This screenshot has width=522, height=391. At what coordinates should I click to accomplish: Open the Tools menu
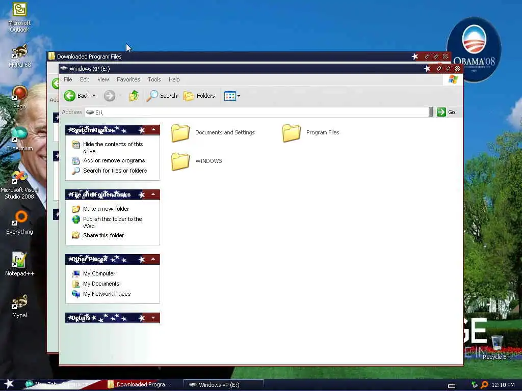point(154,79)
